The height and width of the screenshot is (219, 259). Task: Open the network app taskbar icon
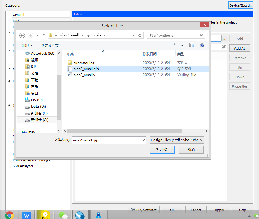click(x=98, y=215)
